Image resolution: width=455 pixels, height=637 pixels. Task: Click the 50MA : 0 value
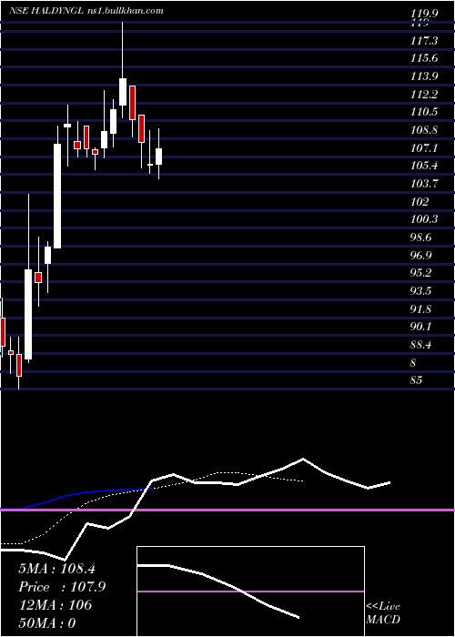[x=47, y=622]
